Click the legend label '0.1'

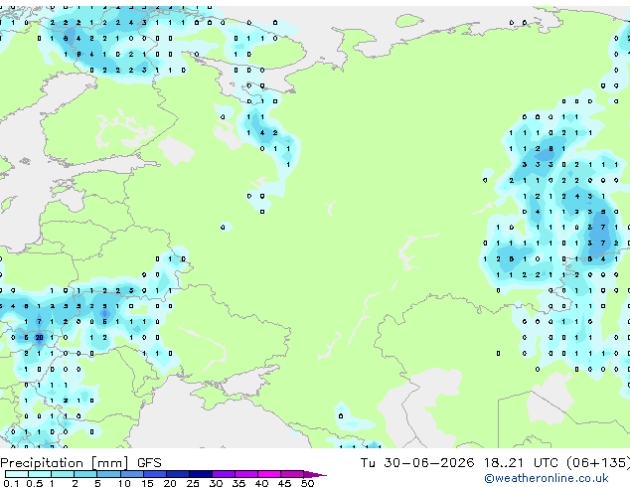(x=11, y=483)
